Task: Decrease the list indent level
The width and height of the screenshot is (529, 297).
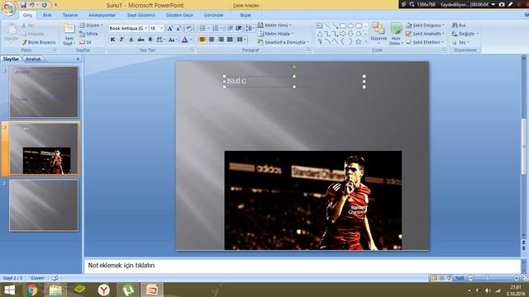Action: pos(230,29)
